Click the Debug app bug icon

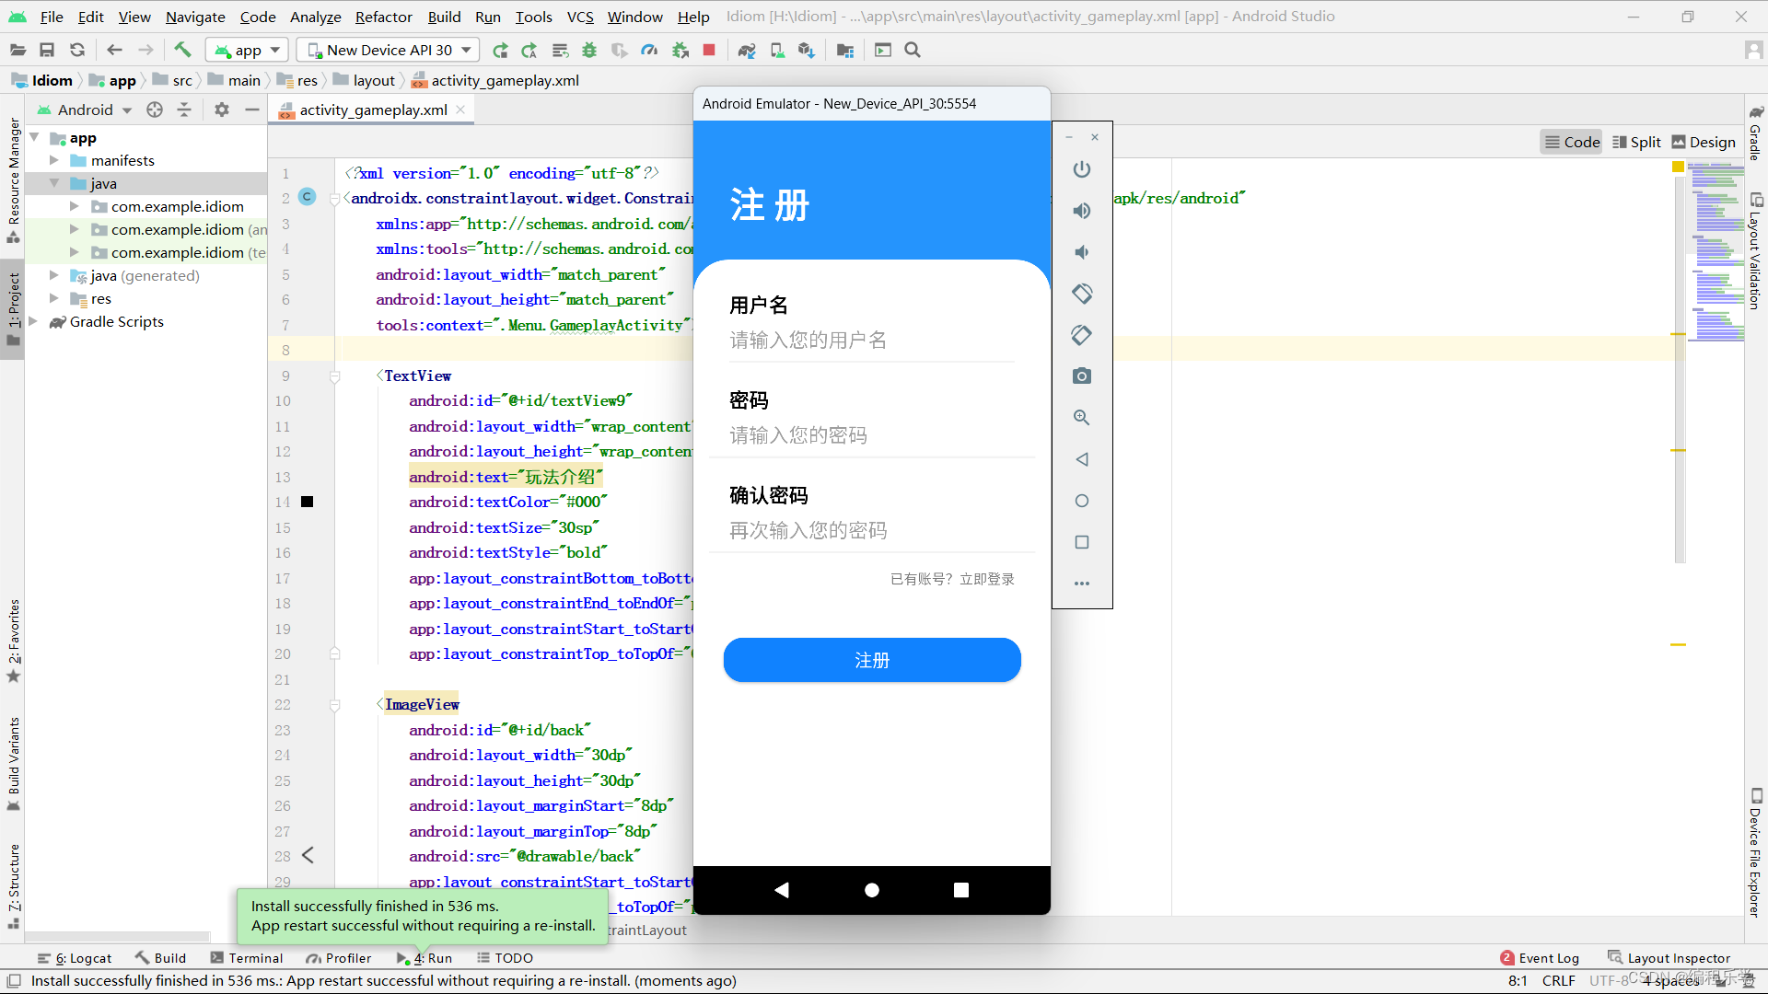[x=589, y=51]
